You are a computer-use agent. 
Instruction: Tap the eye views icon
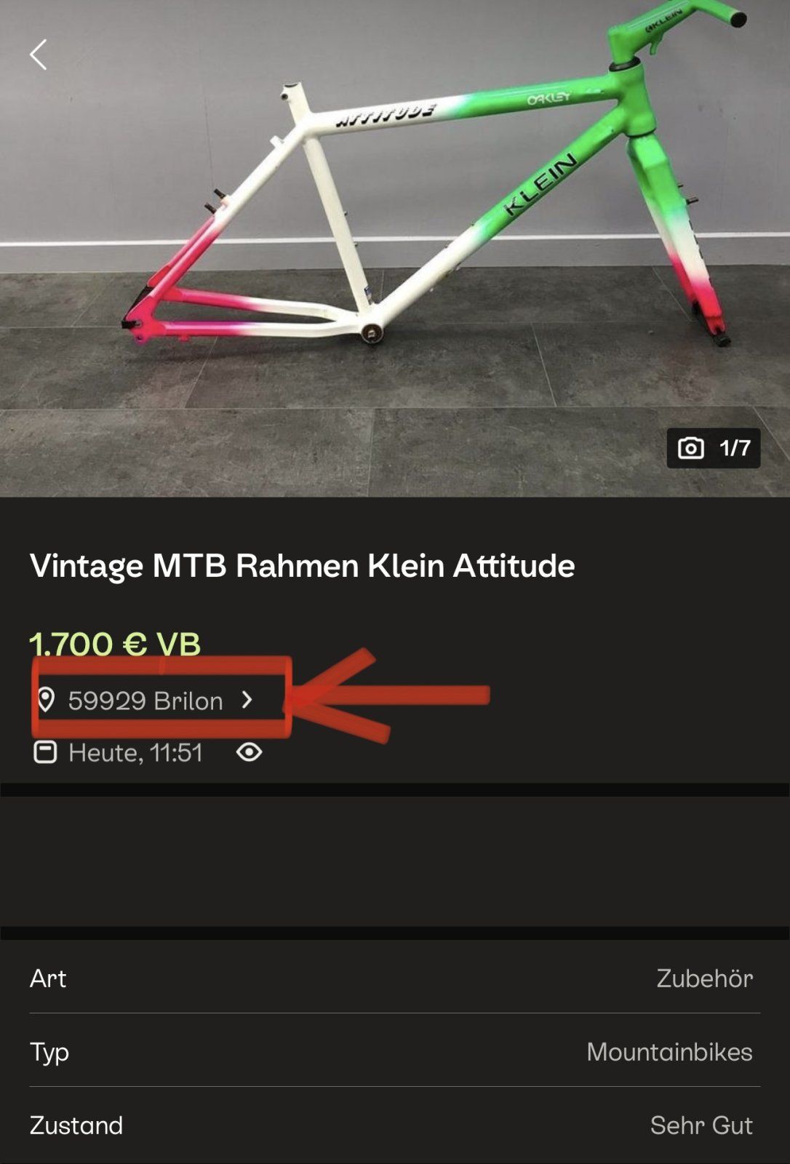249,752
